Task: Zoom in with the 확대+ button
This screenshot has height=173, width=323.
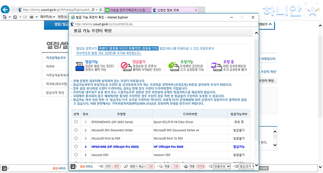Action: pyautogui.click(x=133, y=166)
